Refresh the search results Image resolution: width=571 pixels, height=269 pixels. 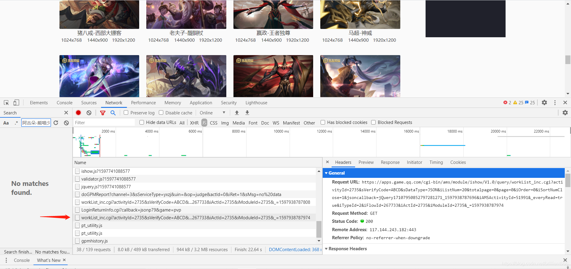[56, 123]
